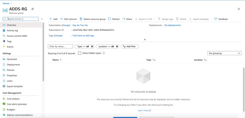Click the Activity log icon
Viewport: 245px width, 118px height.
coord(4,30)
